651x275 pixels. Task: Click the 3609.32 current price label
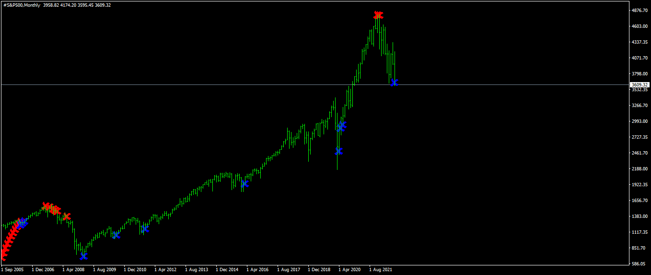[x=639, y=84]
